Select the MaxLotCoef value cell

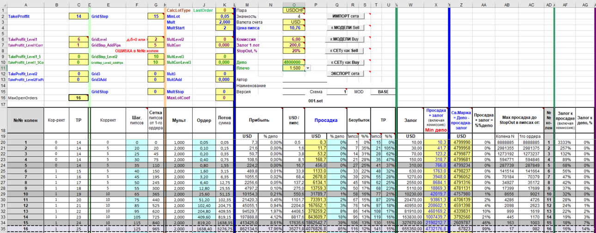coord(225,98)
